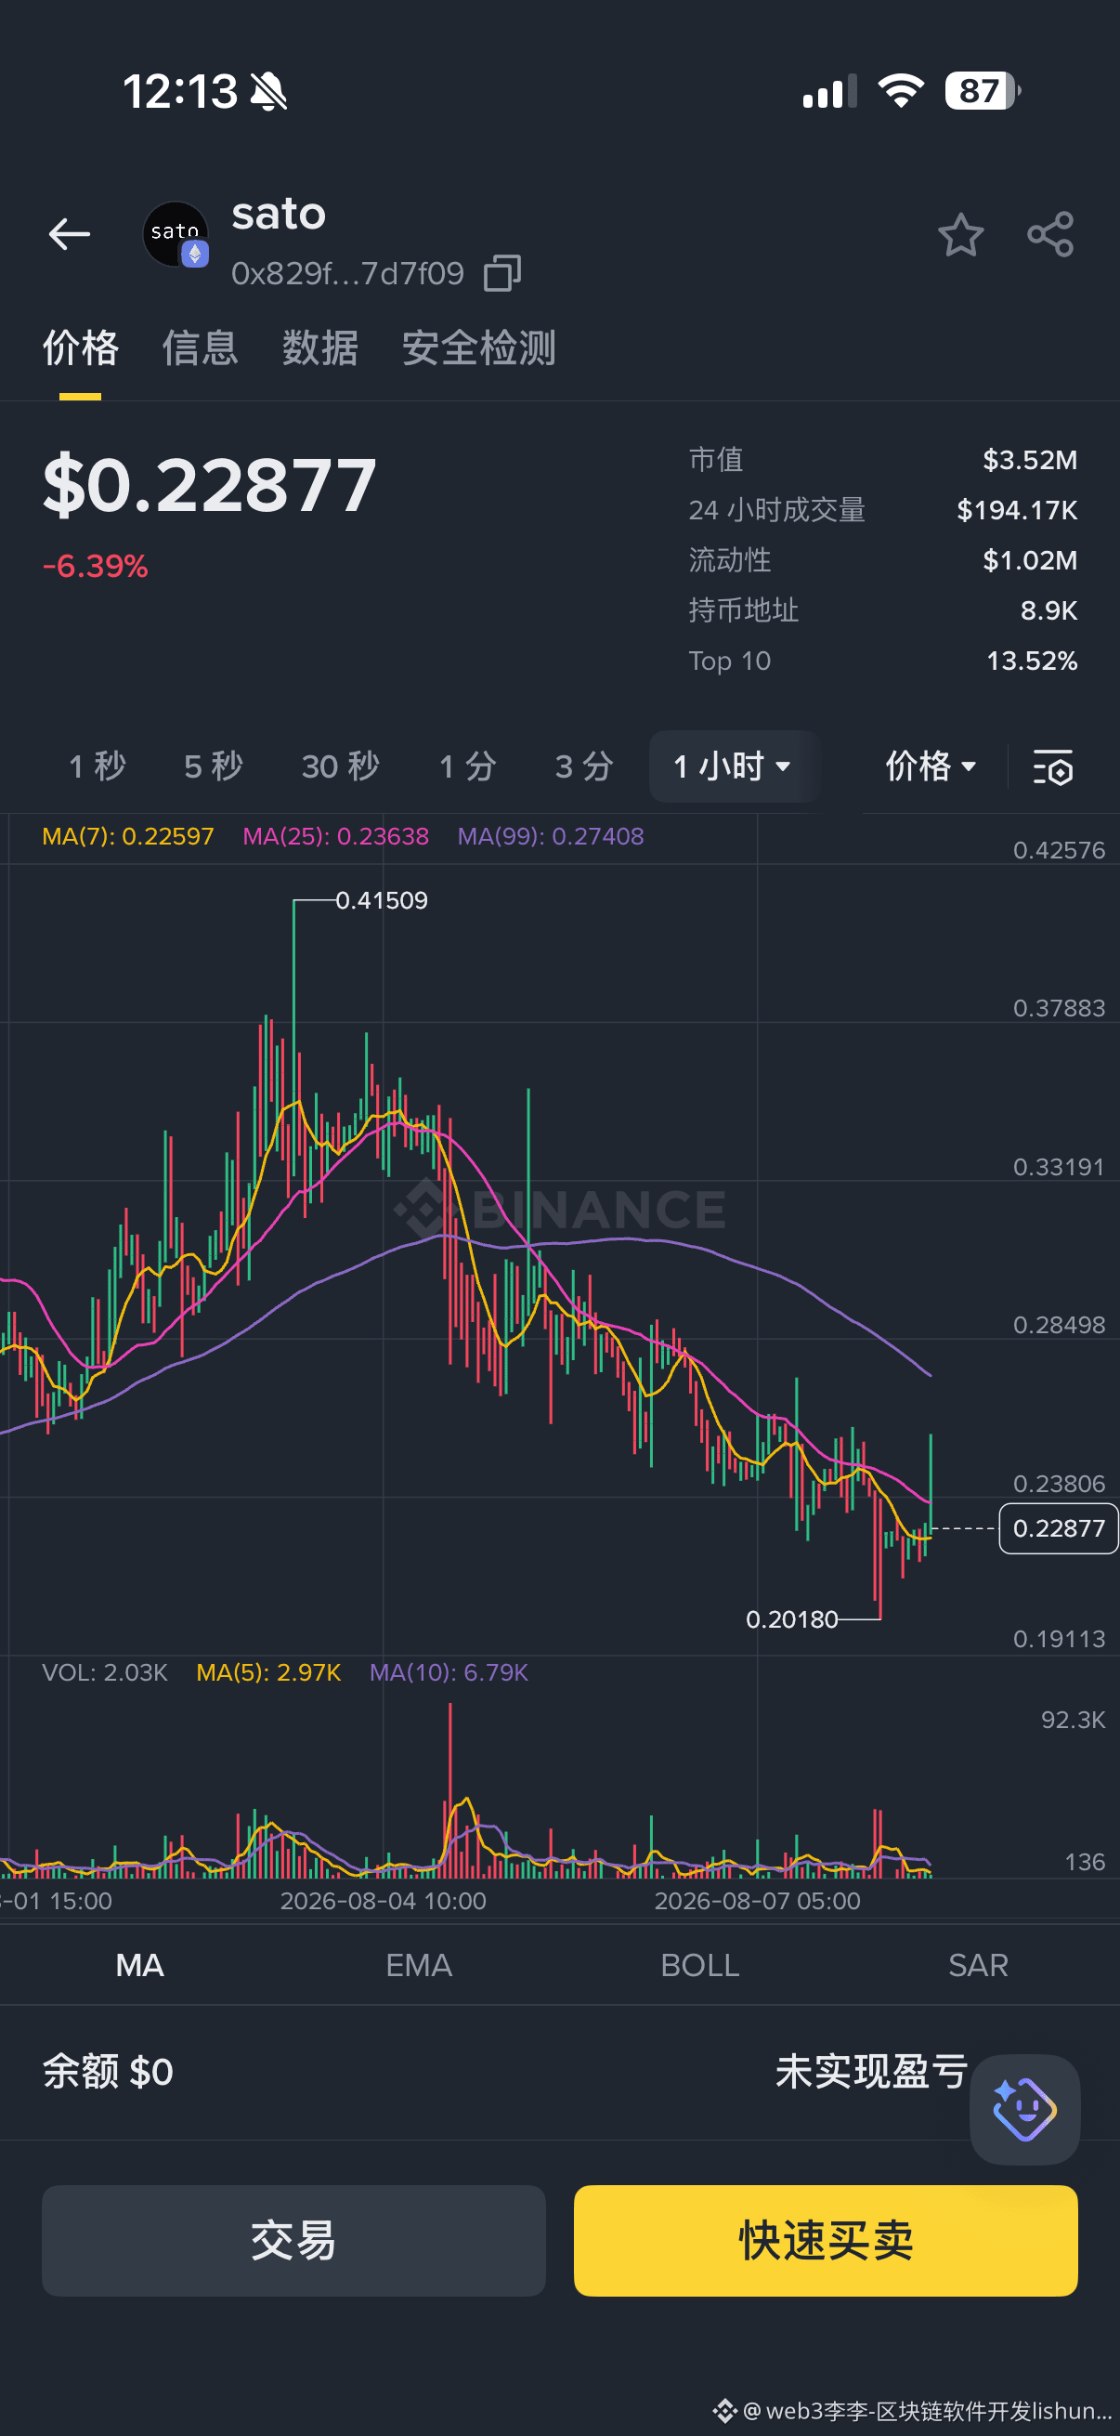The width and height of the screenshot is (1120, 2436).
Task: Add sato to favorites with star
Action: 960,234
